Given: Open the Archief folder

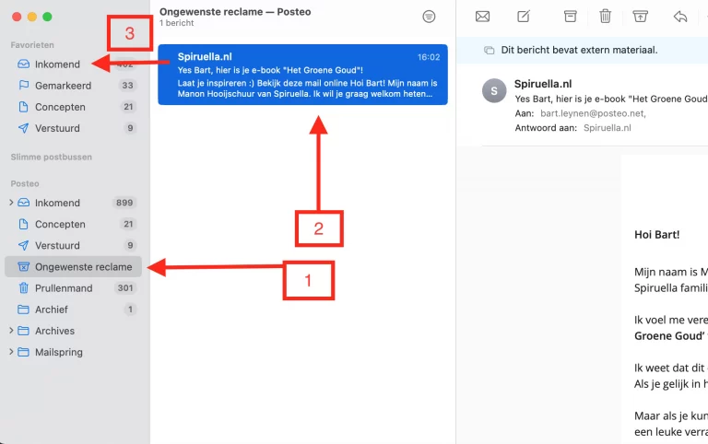Looking at the screenshot, I should tap(74, 310).
